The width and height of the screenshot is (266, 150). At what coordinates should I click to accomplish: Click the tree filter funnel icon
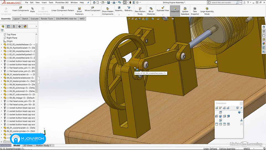[x=2, y=31]
